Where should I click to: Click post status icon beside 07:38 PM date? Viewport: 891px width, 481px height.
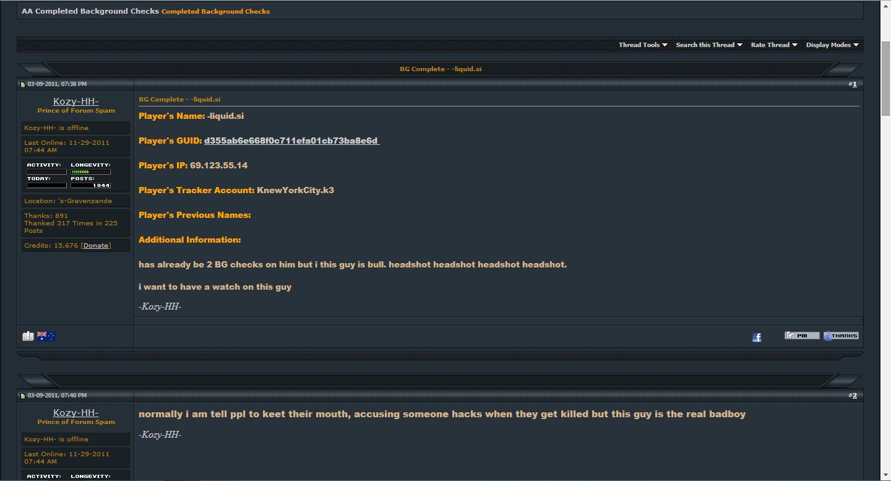click(x=23, y=84)
